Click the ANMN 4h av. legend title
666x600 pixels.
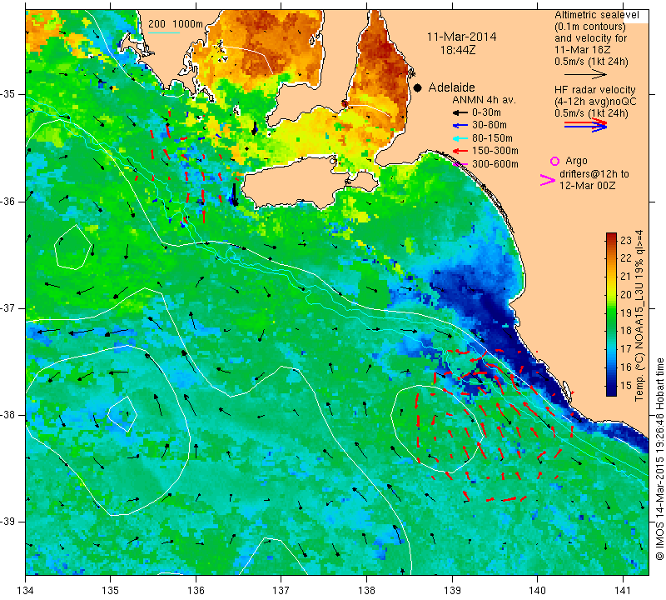click(x=484, y=100)
